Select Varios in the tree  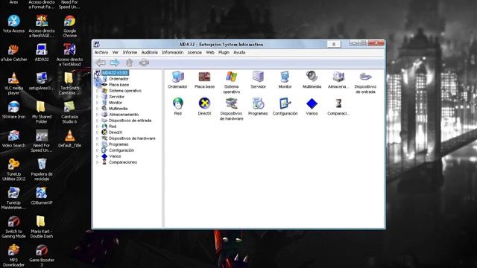pos(115,156)
